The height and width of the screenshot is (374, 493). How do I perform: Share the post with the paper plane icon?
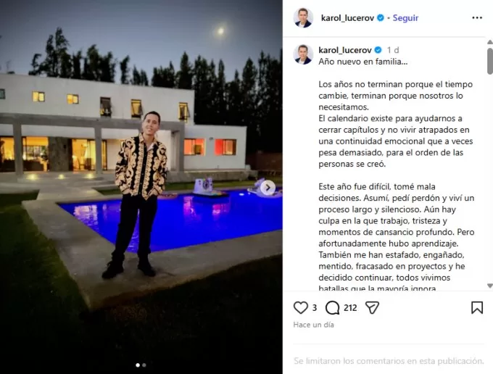point(372,308)
